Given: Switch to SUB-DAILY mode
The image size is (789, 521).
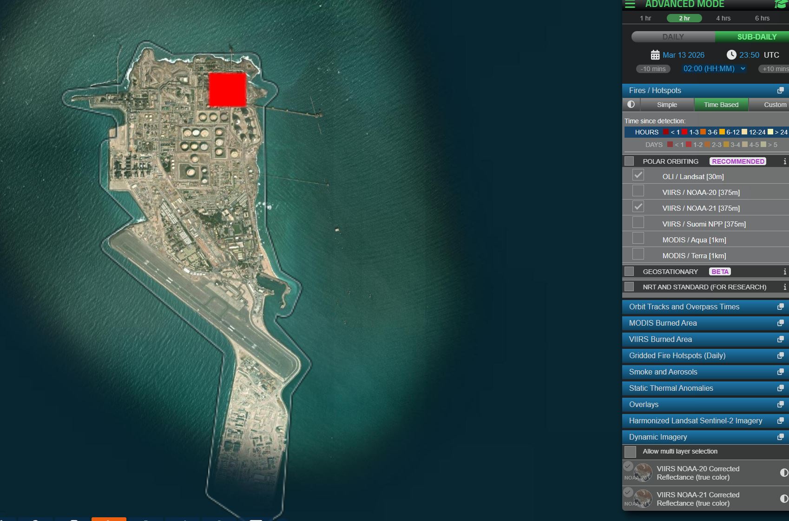Looking at the screenshot, I should 752,37.
